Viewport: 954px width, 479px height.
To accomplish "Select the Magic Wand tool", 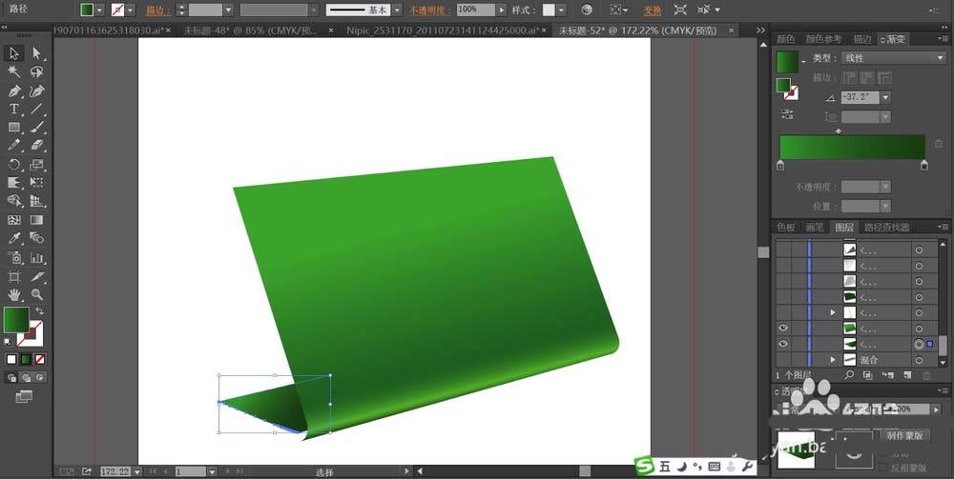I will click(14, 71).
